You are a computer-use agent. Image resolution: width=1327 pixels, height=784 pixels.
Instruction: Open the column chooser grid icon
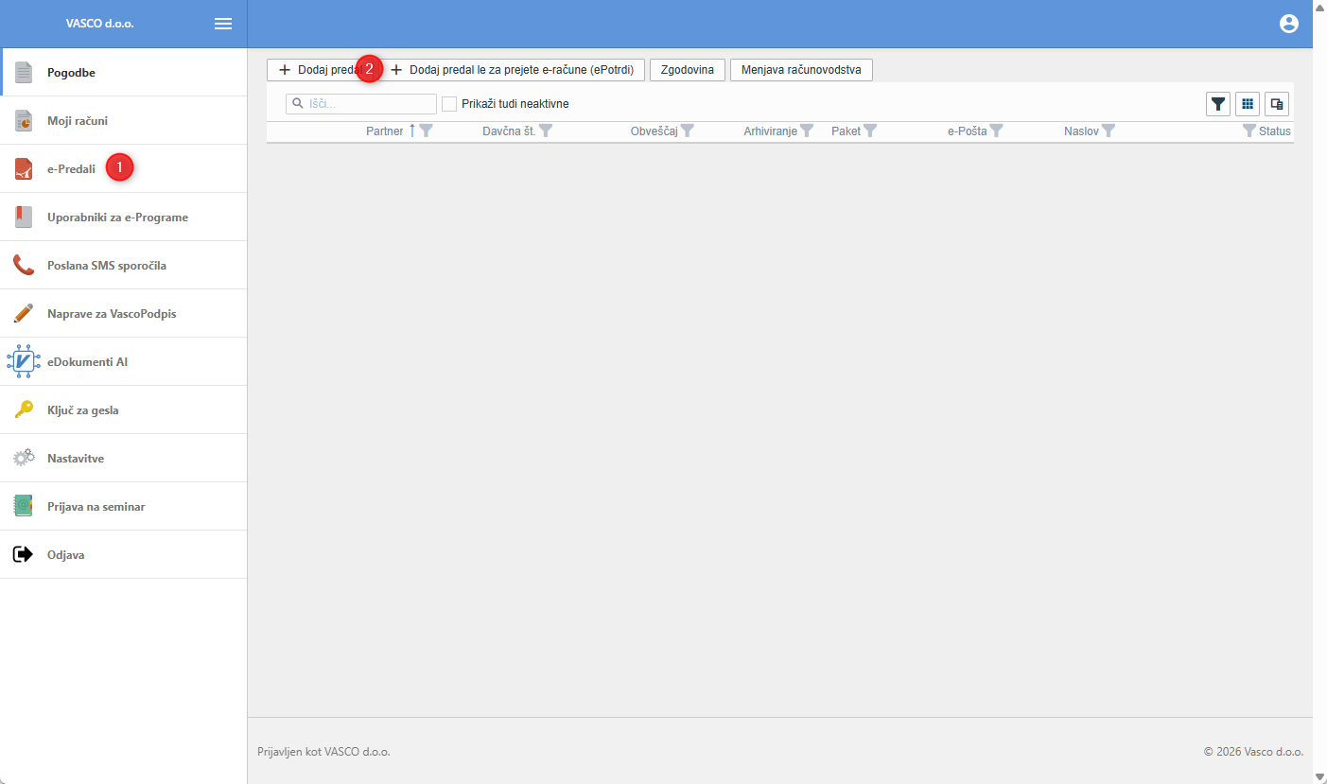tap(1248, 104)
